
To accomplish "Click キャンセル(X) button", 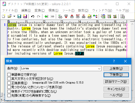I will pyautogui.click(x=116, y=89).
